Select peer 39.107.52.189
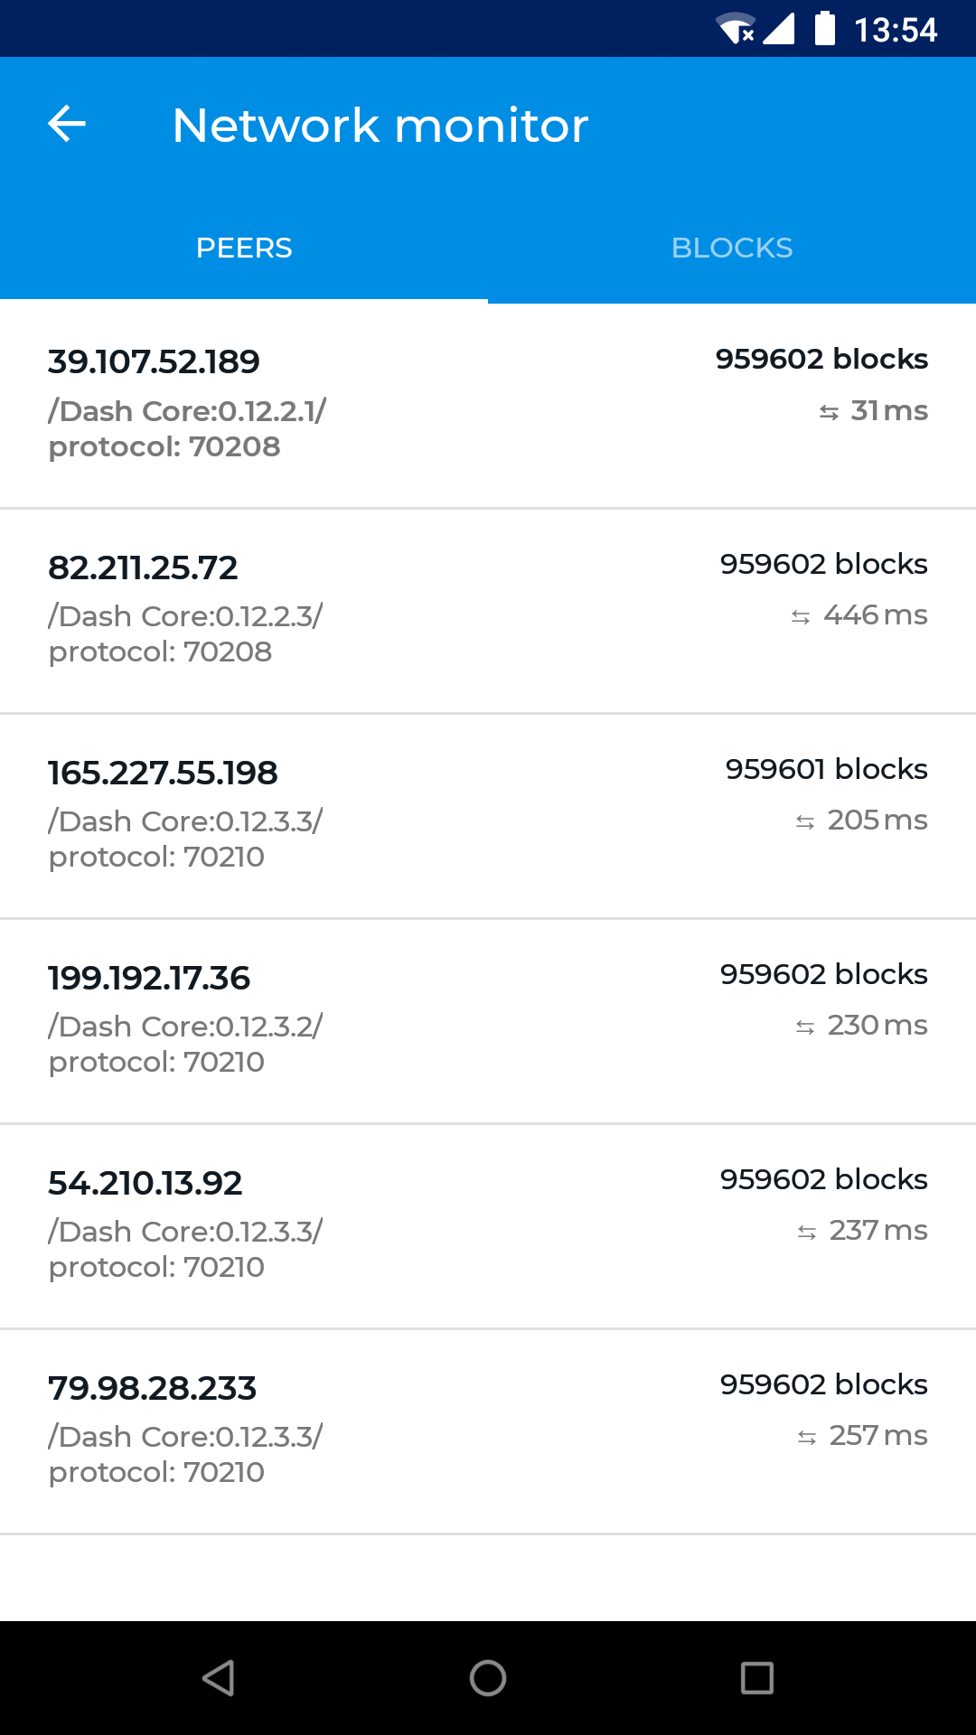 [x=154, y=362]
